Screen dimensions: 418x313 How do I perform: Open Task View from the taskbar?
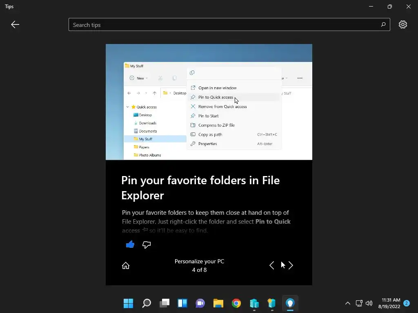164,303
